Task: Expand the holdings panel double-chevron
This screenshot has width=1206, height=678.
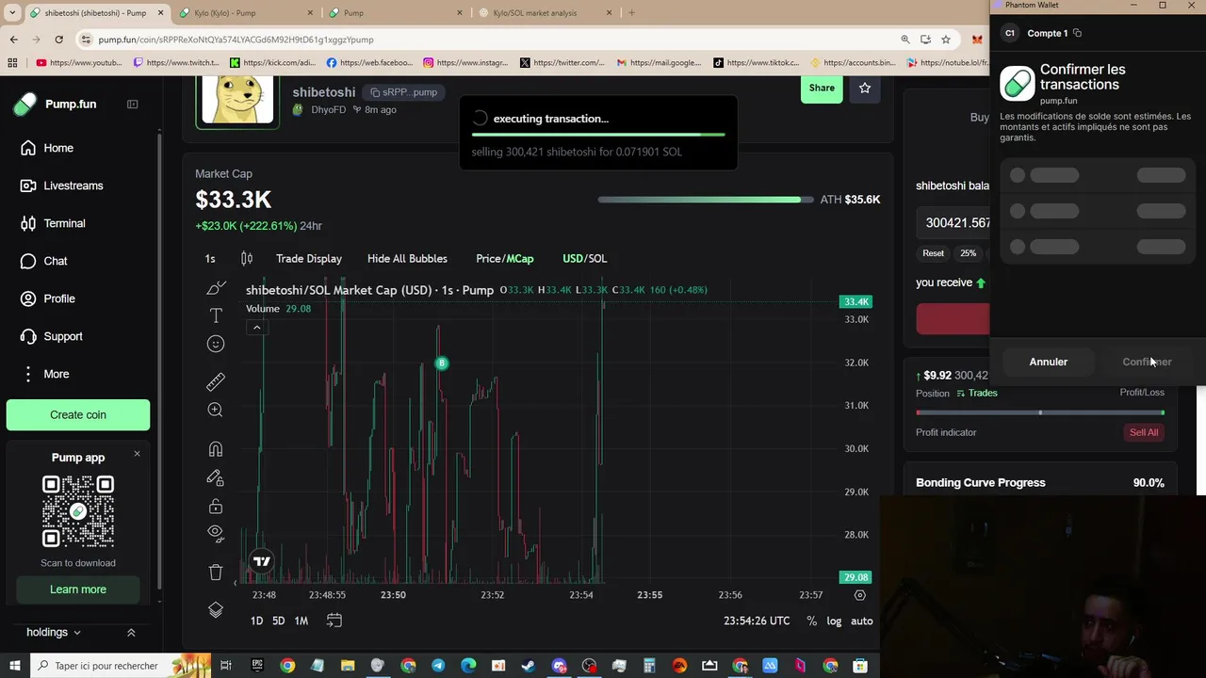Action: [131, 633]
